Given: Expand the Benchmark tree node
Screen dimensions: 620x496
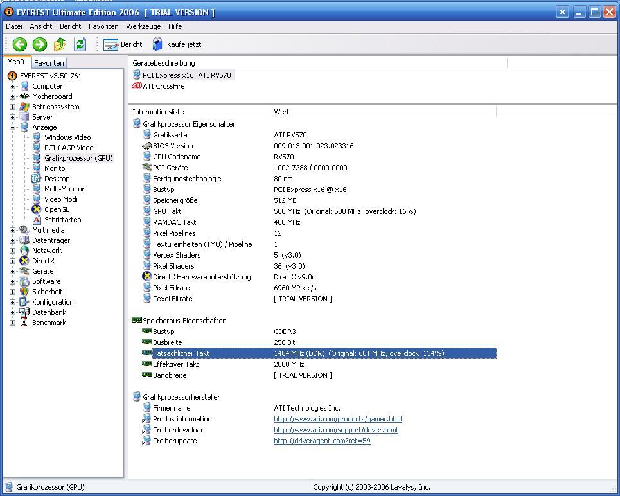Looking at the screenshot, I should 13,323.
